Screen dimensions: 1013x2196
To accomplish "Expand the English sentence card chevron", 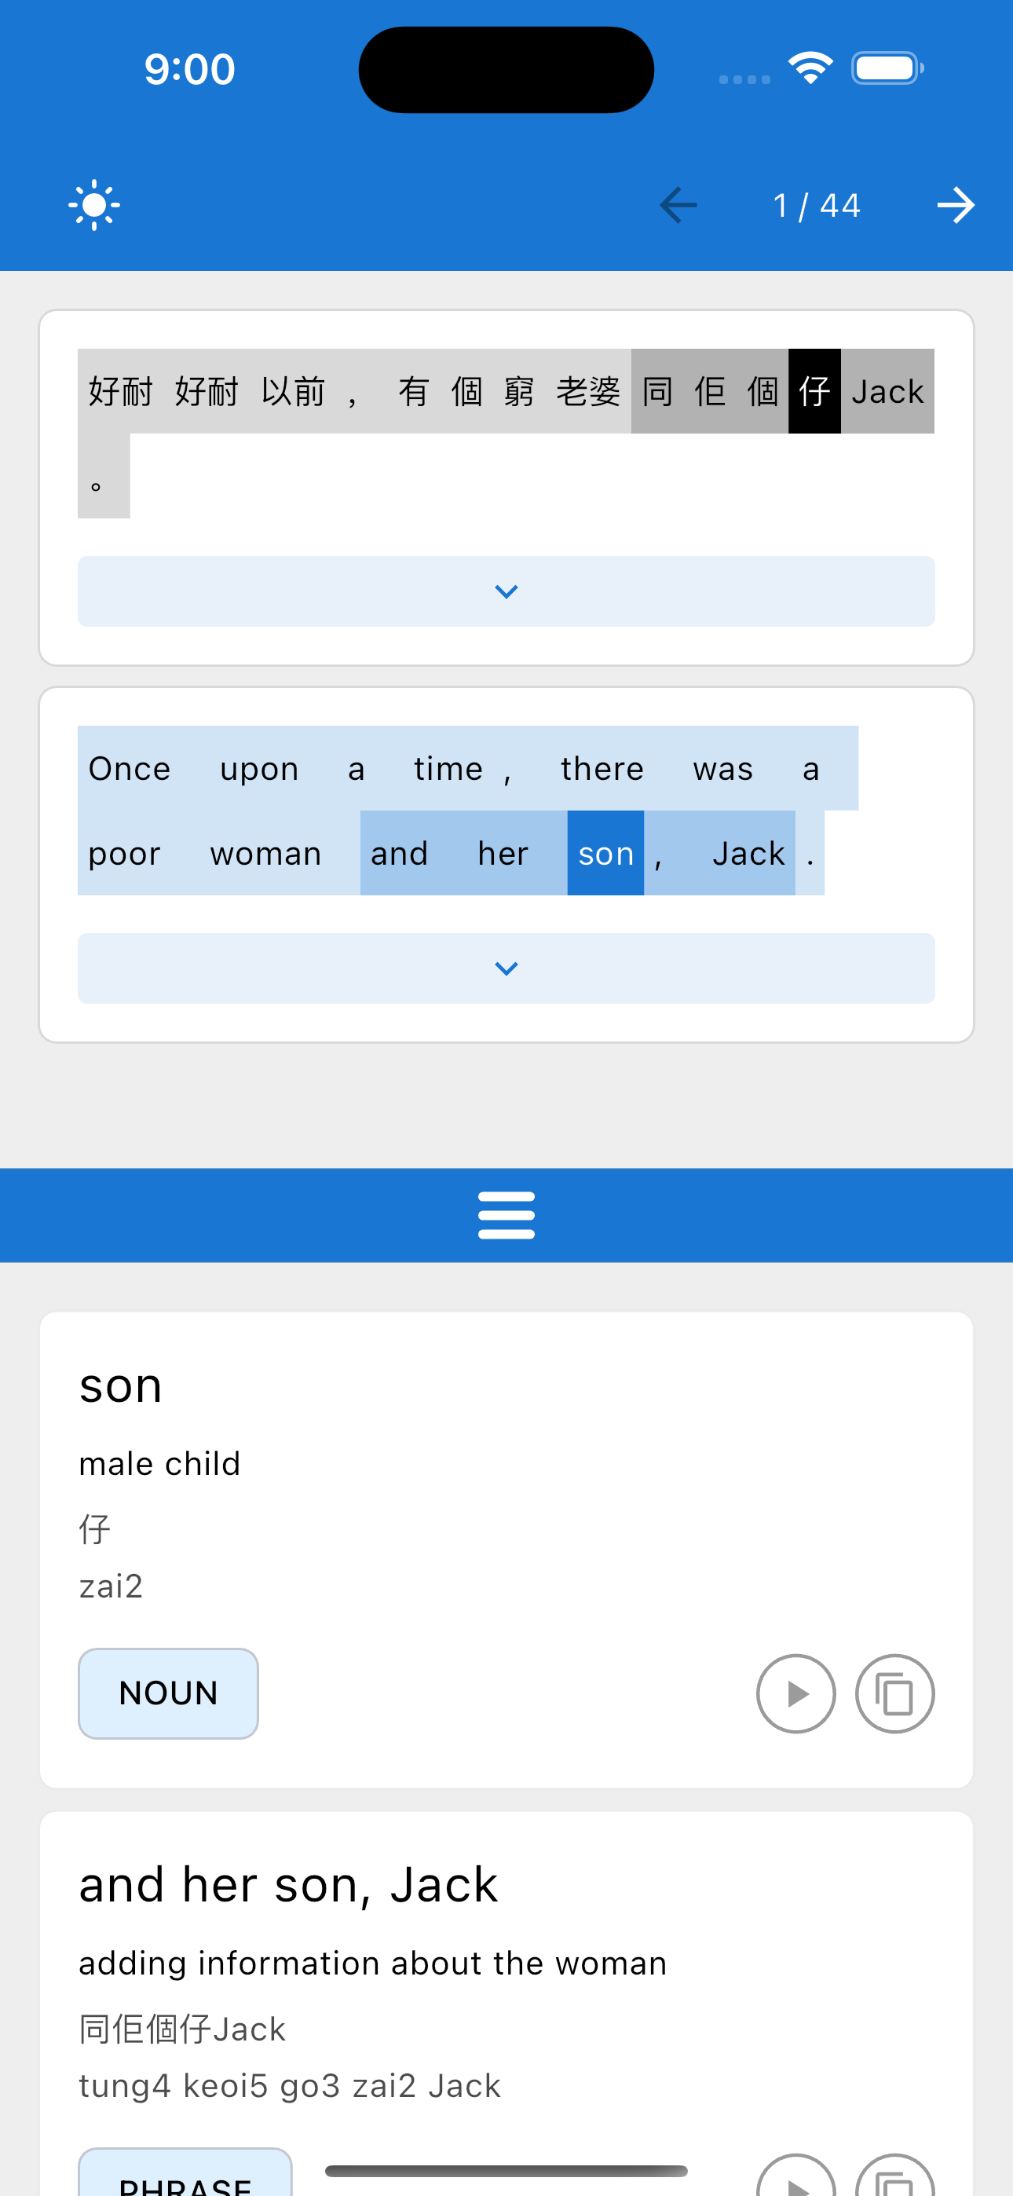I will (x=506, y=968).
